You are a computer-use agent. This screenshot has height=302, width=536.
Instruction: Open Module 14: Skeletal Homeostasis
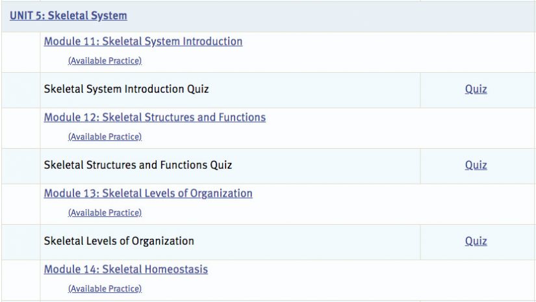(126, 270)
